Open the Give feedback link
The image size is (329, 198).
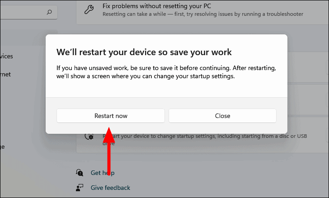click(x=110, y=188)
